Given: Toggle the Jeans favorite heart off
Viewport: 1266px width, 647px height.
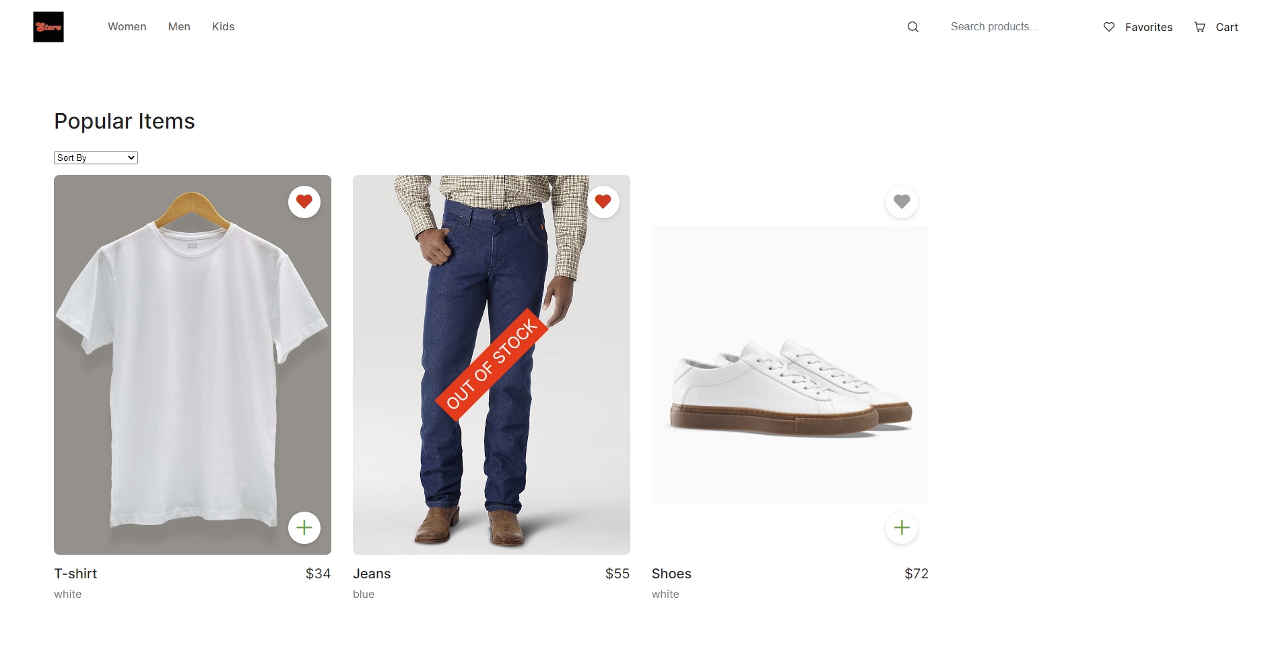Looking at the screenshot, I should pos(603,201).
